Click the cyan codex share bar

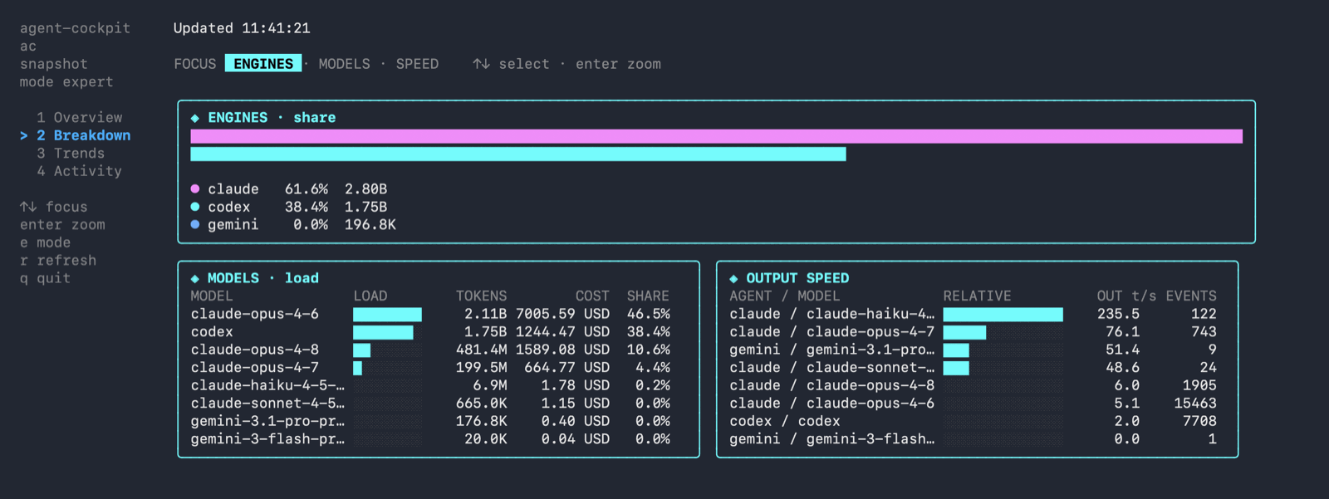[518, 154]
